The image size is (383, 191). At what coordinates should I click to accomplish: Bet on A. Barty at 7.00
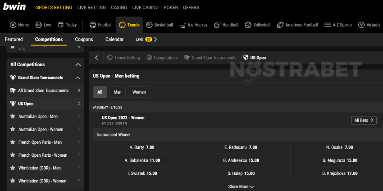(142, 147)
